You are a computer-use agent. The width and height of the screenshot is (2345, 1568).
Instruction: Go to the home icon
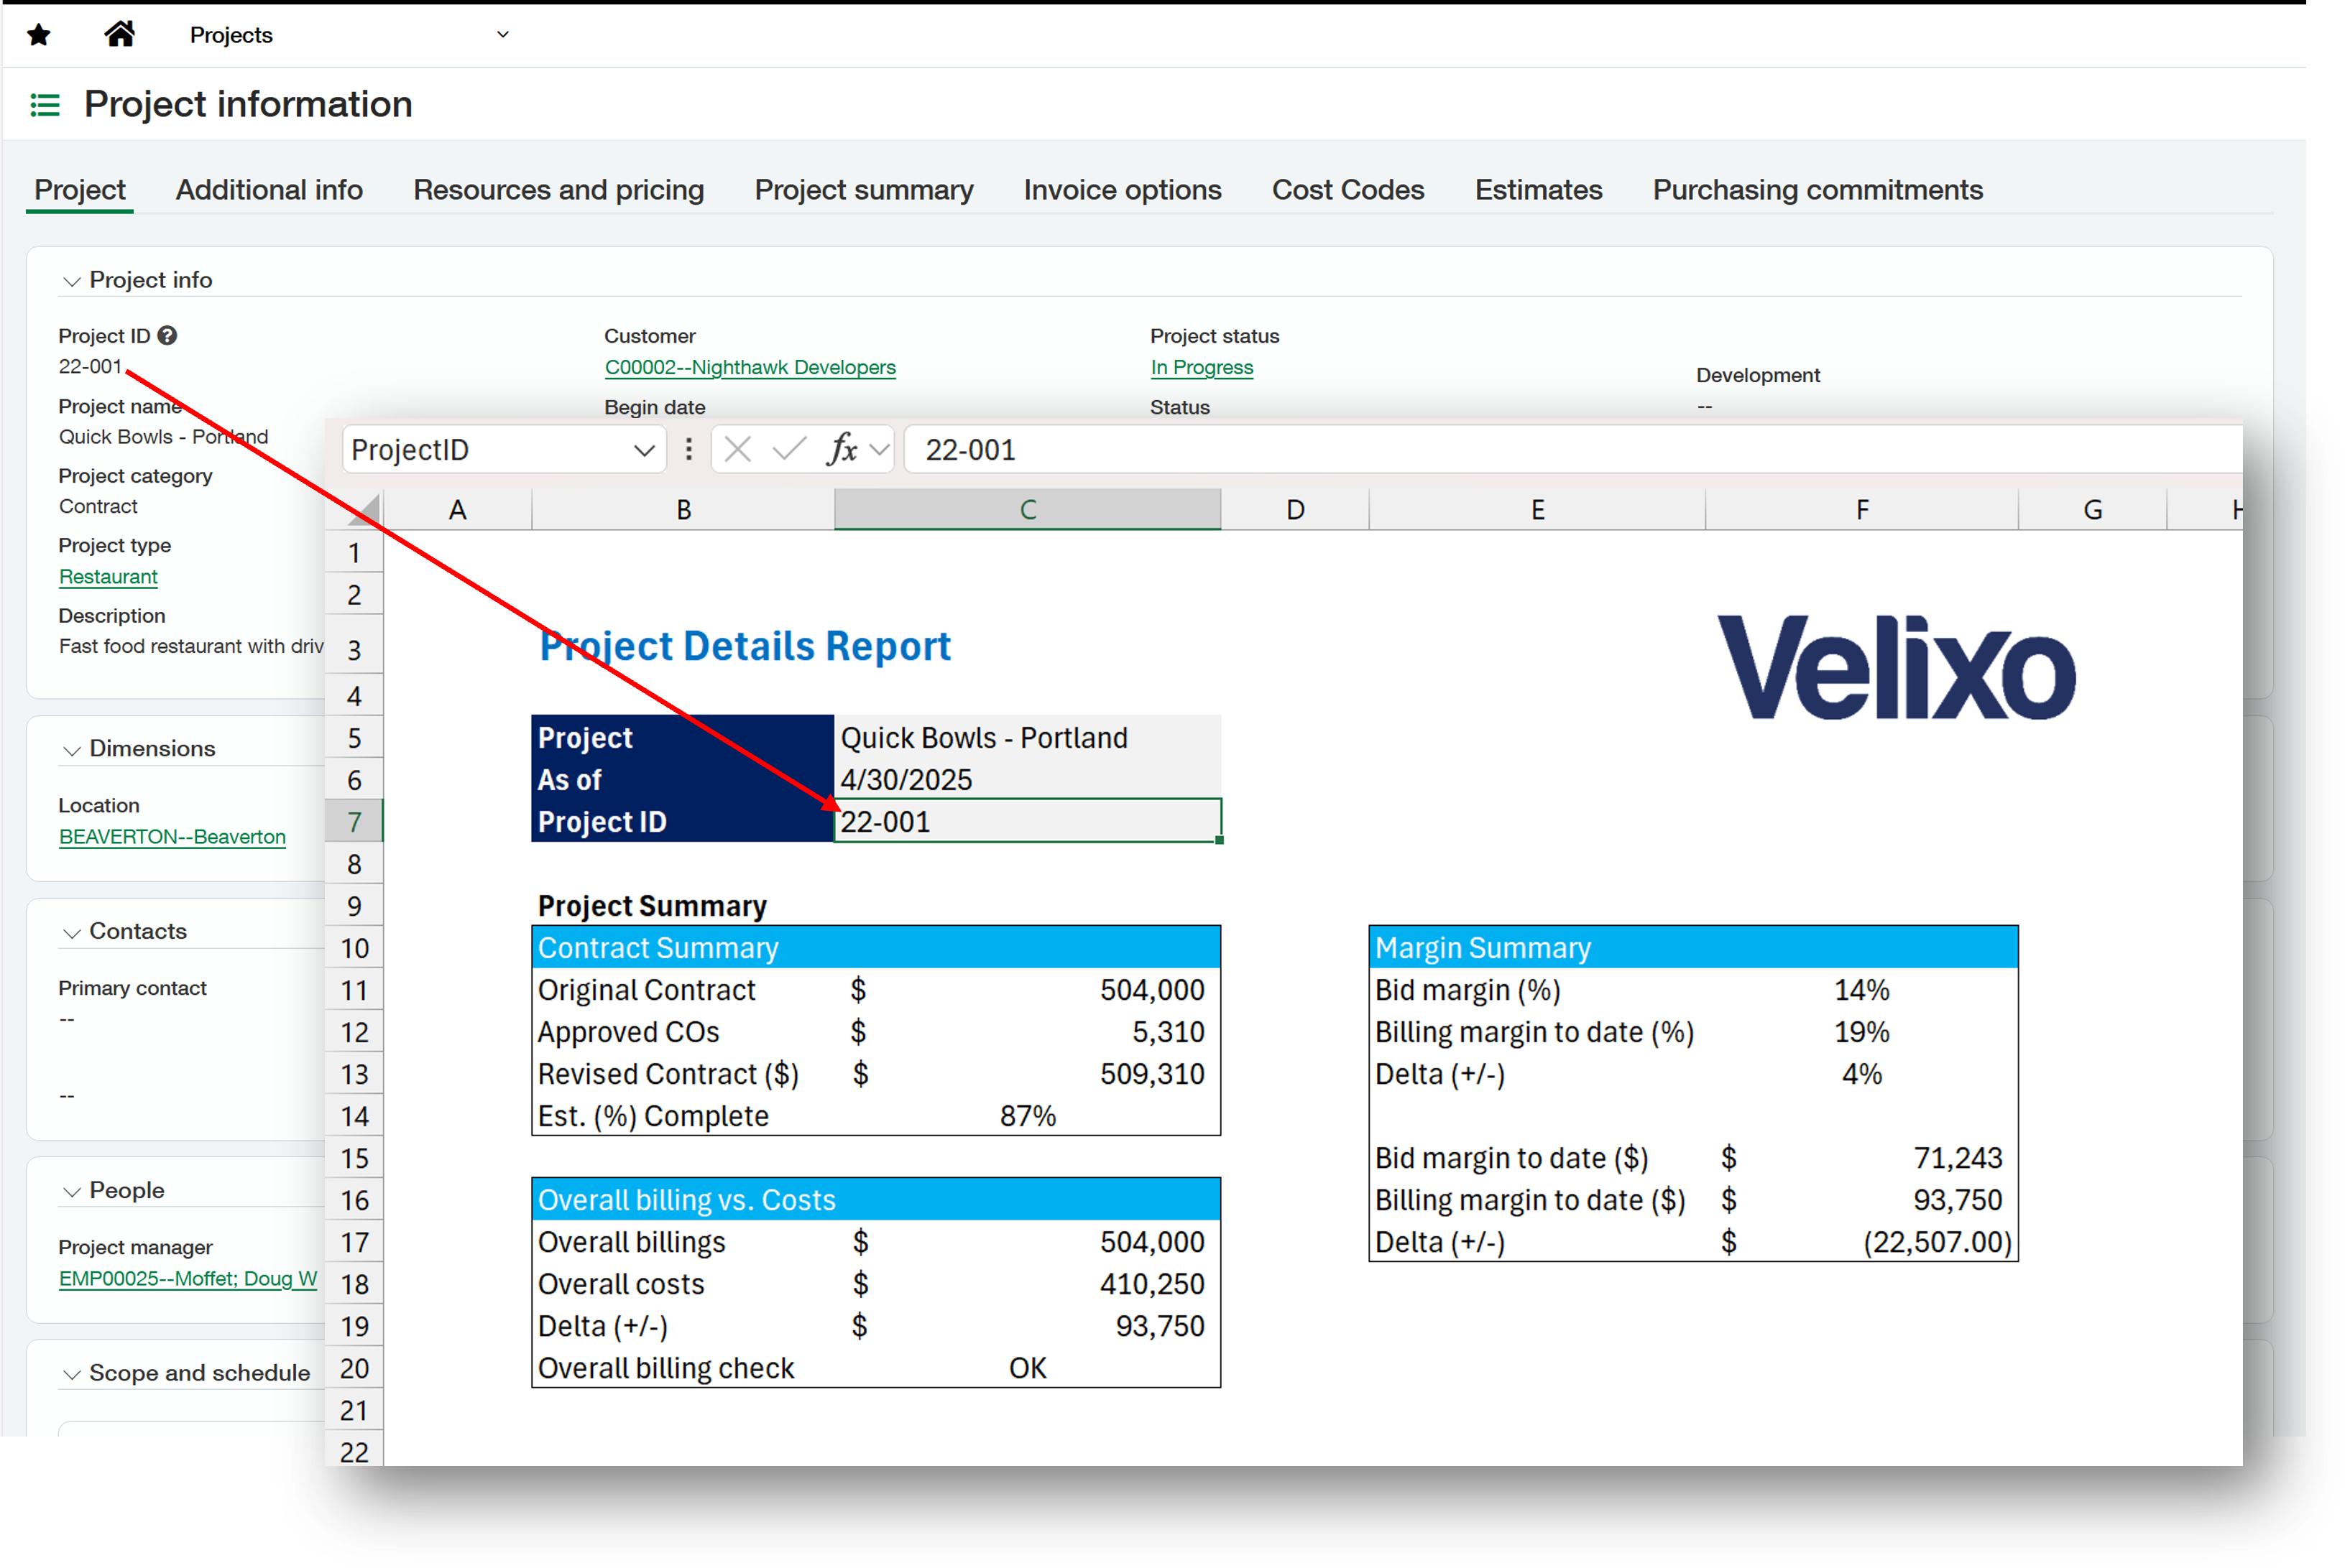point(120,35)
